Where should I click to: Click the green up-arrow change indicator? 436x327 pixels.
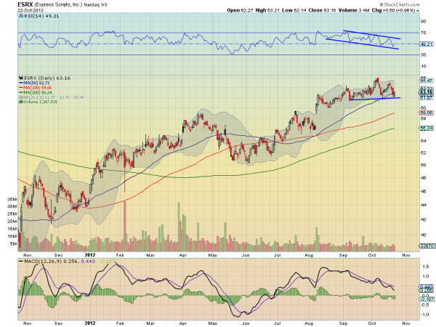(x=418, y=11)
